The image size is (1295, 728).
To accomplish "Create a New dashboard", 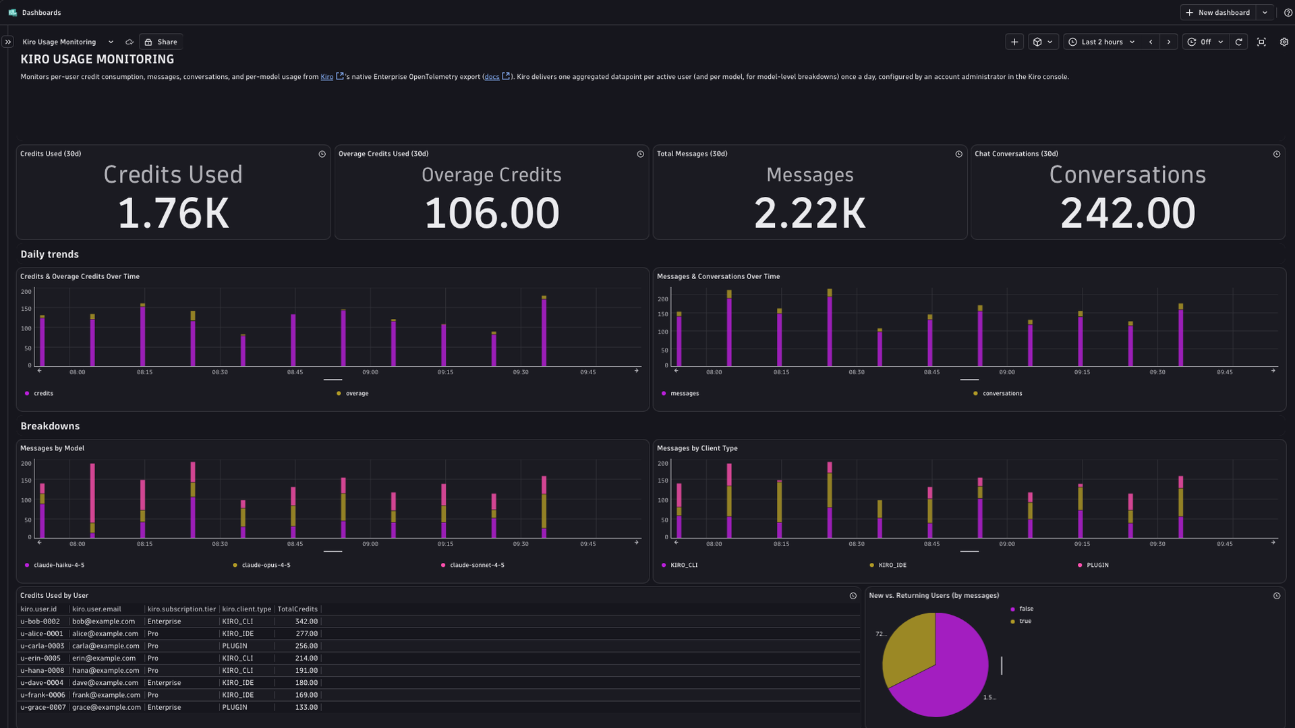I will [1218, 13].
